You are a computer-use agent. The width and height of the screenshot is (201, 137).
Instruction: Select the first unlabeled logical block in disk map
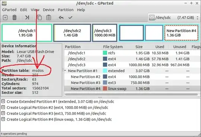point(131,33)
